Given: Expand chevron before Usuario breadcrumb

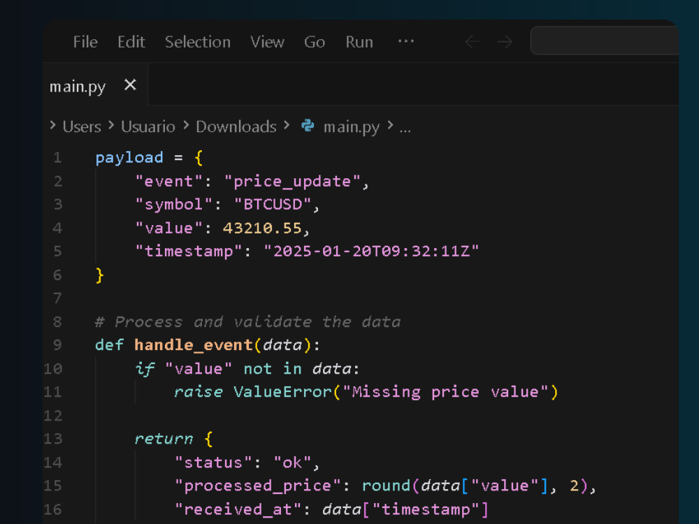Looking at the screenshot, I should [111, 126].
